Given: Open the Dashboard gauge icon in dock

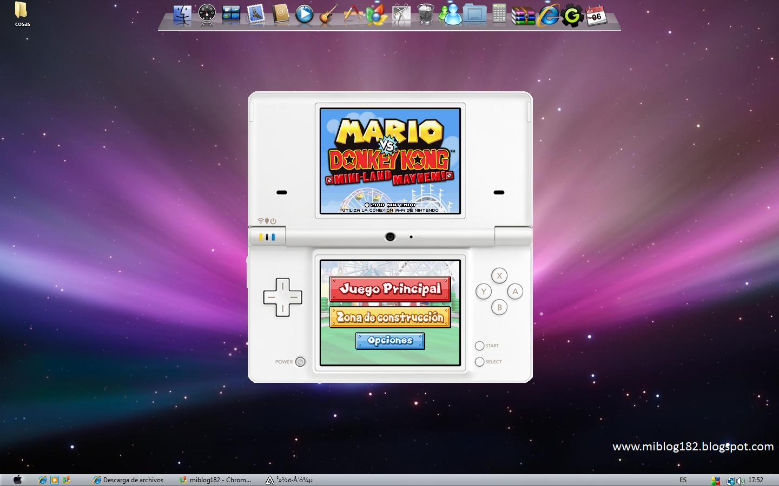Looking at the screenshot, I should click(207, 13).
